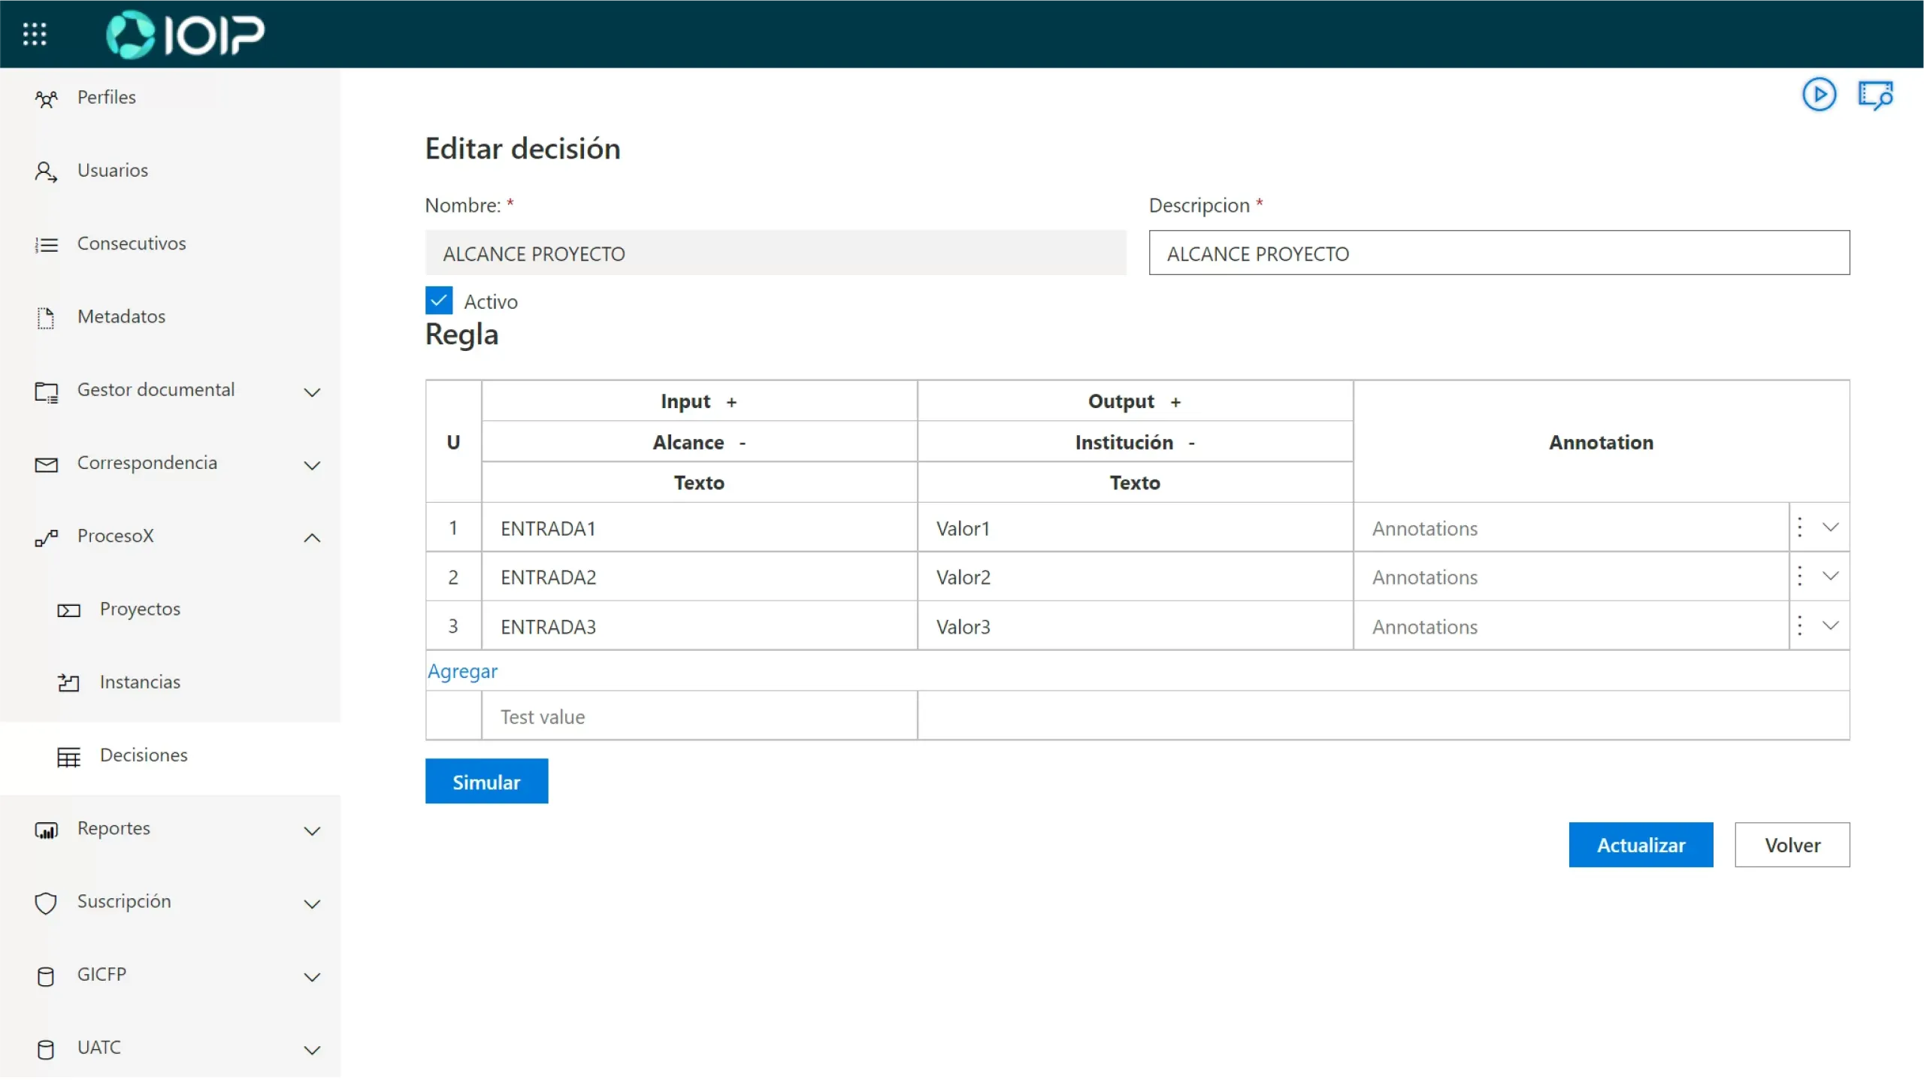Image resolution: width=1924 pixels, height=1080 pixels.
Task: Remove Alcance column with minus icon
Action: pyautogui.click(x=743, y=443)
